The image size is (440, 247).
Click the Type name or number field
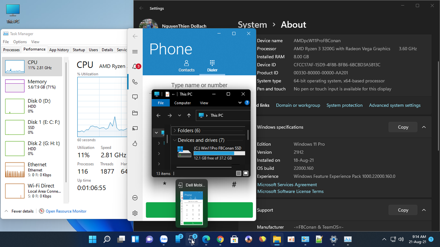tap(199, 85)
